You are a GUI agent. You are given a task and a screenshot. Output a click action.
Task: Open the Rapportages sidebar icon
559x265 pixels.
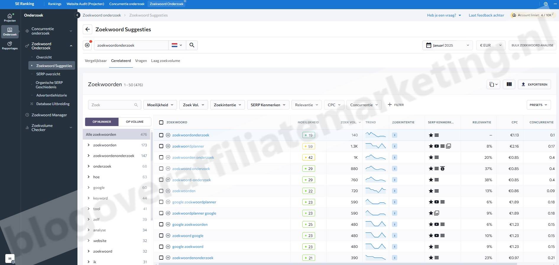10,45
